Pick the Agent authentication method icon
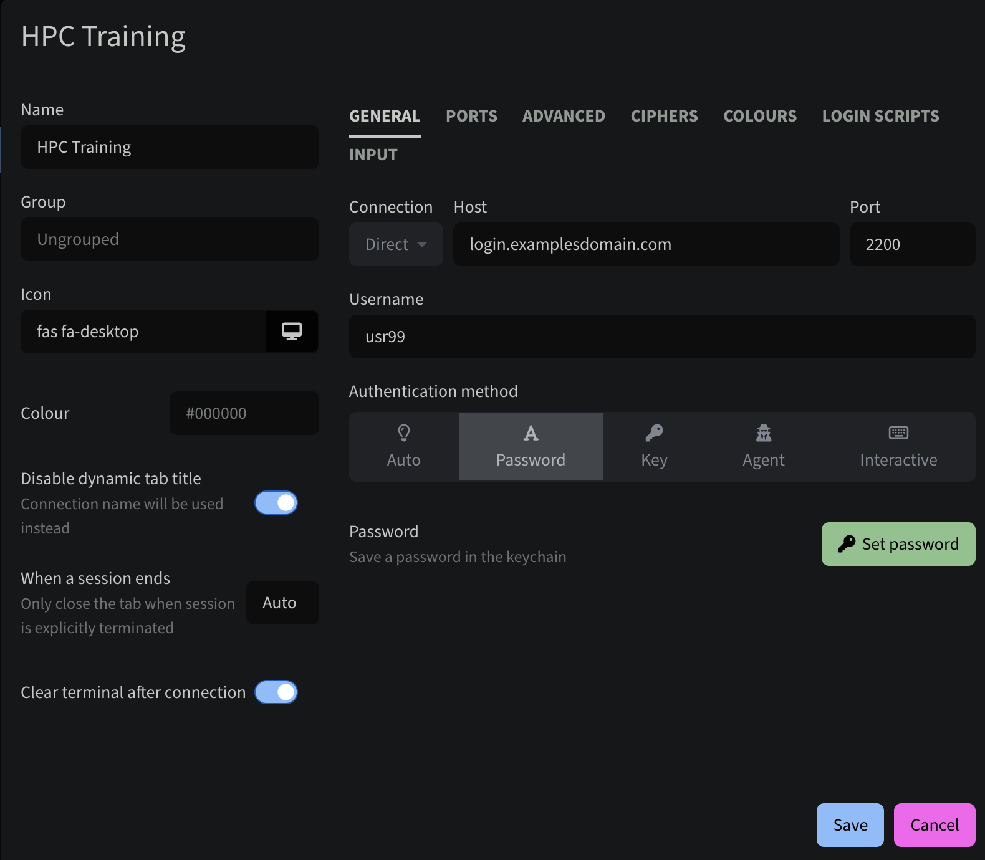 click(x=764, y=432)
